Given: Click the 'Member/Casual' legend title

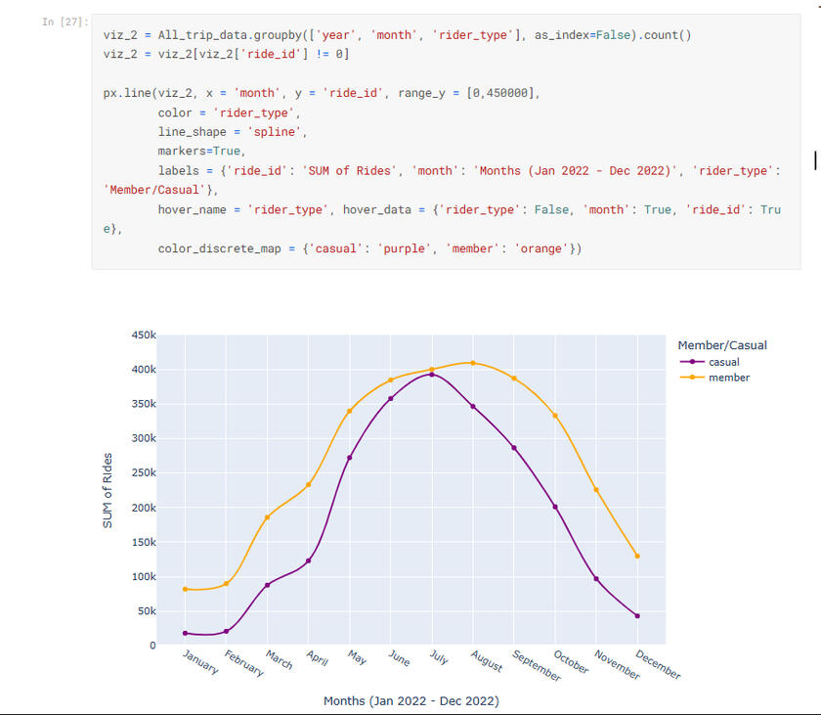Looking at the screenshot, I should click(x=721, y=345).
